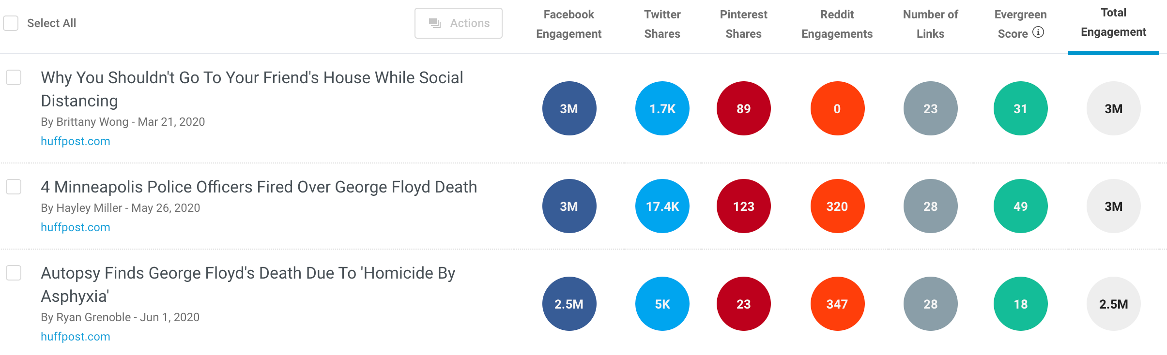1167x355 pixels.
Task: Open the Evergreen Score info tooltip icon
Action: 1038,33
